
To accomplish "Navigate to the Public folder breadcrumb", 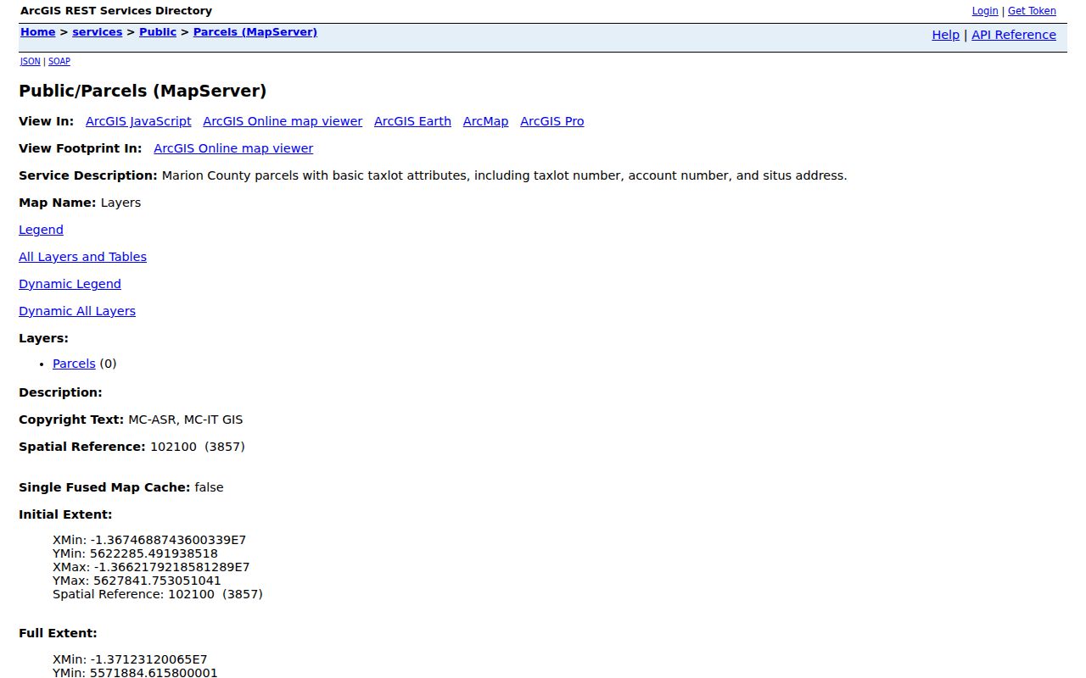I will click(158, 32).
